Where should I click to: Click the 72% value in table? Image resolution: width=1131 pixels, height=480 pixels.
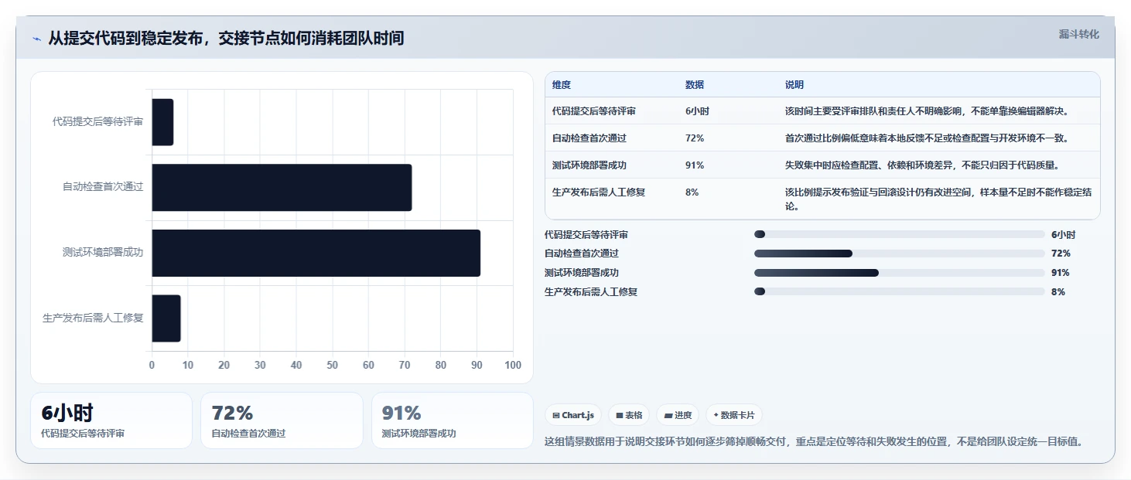[695, 138]
